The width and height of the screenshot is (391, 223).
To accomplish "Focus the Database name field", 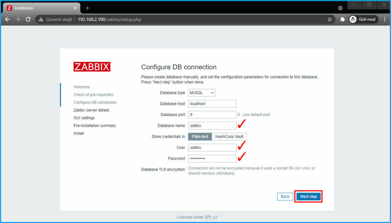I will pyautogui.click(x=212, y=126).
